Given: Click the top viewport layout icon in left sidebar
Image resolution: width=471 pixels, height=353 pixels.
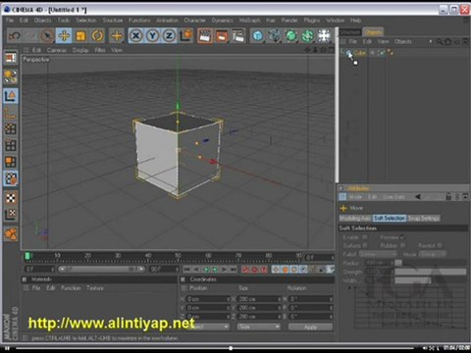Looking at the screenshot, I should pos(11,58).
